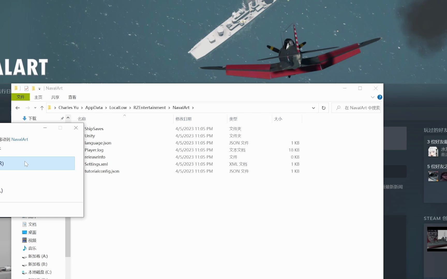The height and width of the screenshot is (279, 447).
Task: Sort files by 名称 column header
Action: pos(82,119)
